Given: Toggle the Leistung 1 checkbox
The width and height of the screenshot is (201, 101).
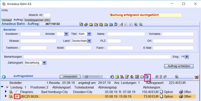Looking at the screenshot, I should (7, 88).
